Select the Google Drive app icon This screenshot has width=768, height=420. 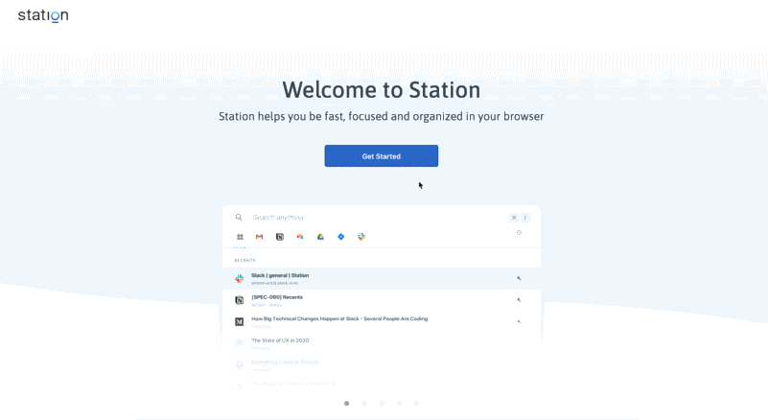click(320, 237)
